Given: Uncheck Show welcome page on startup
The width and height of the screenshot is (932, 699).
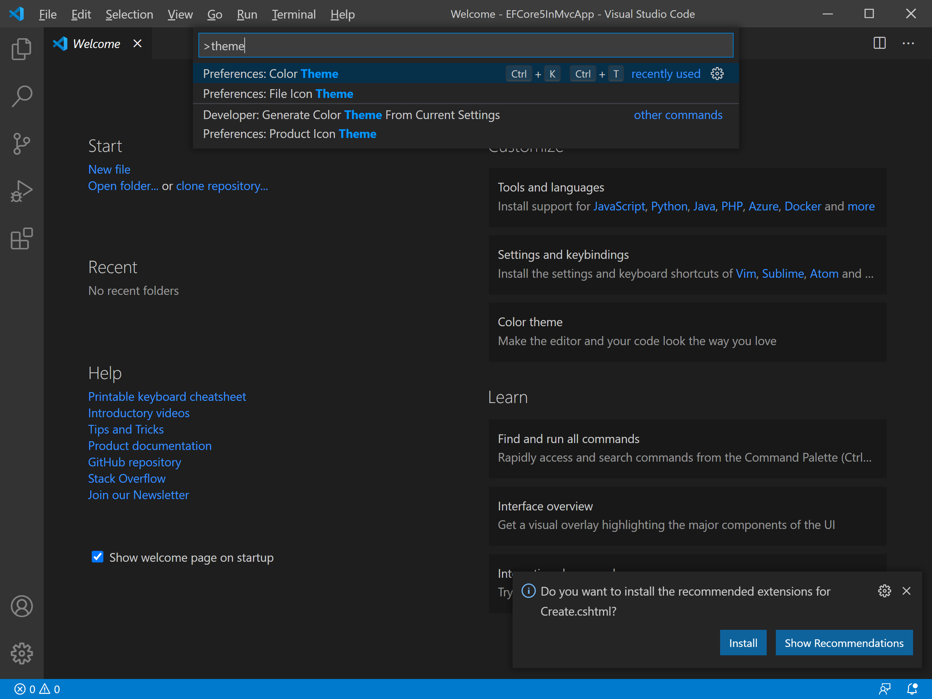Looking at the screenshot, I should tap(98, 557).
